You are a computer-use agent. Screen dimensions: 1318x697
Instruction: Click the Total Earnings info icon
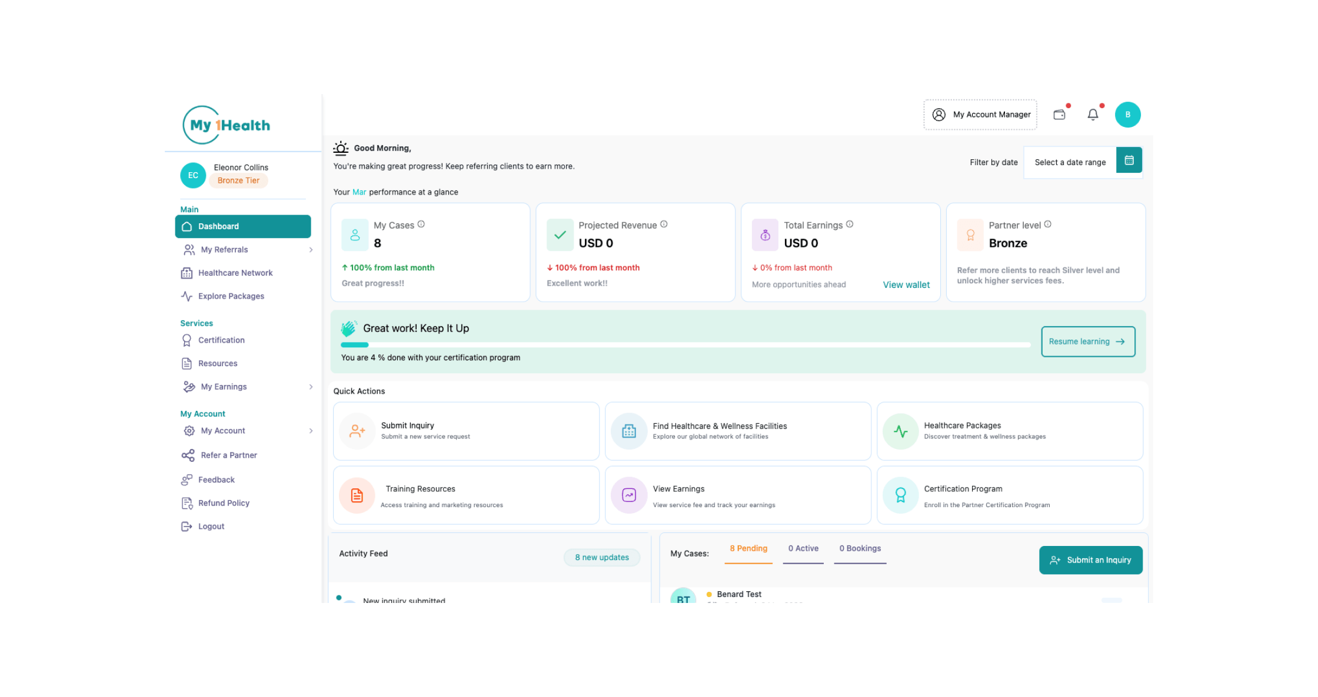coord(850,224)
